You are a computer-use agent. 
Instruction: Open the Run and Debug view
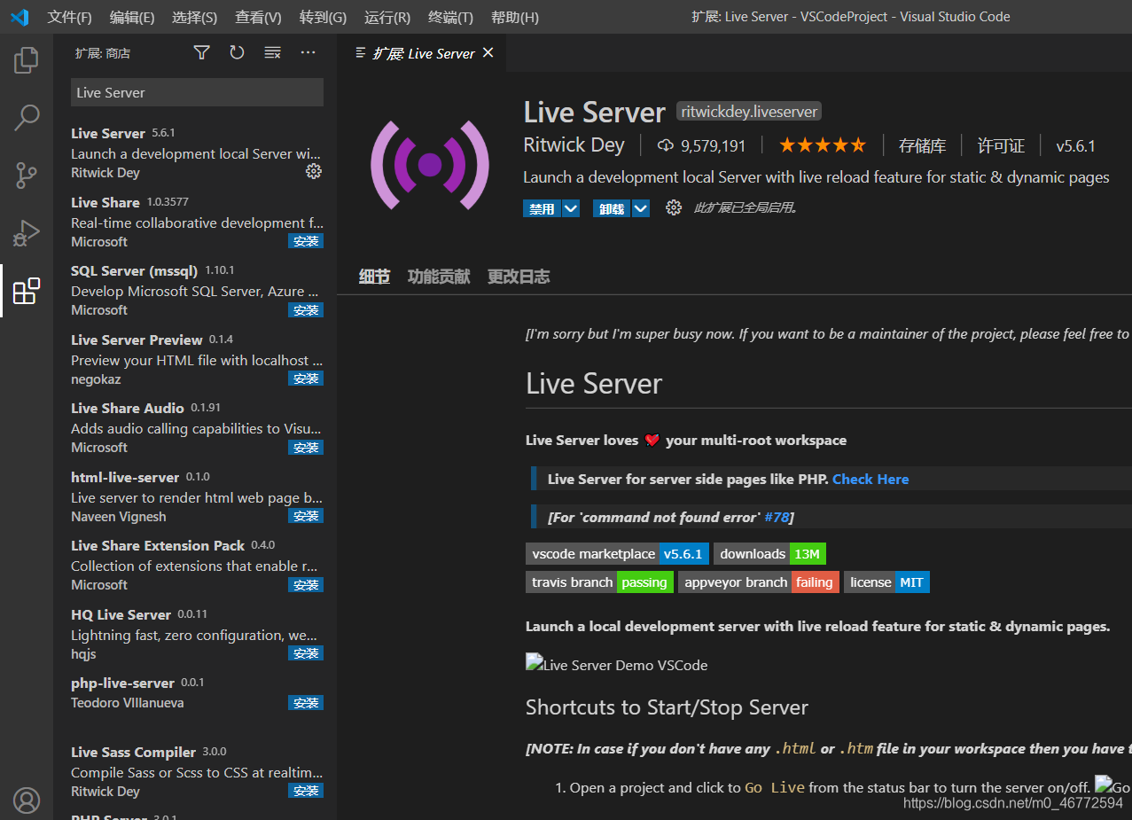tap(27, 233)
